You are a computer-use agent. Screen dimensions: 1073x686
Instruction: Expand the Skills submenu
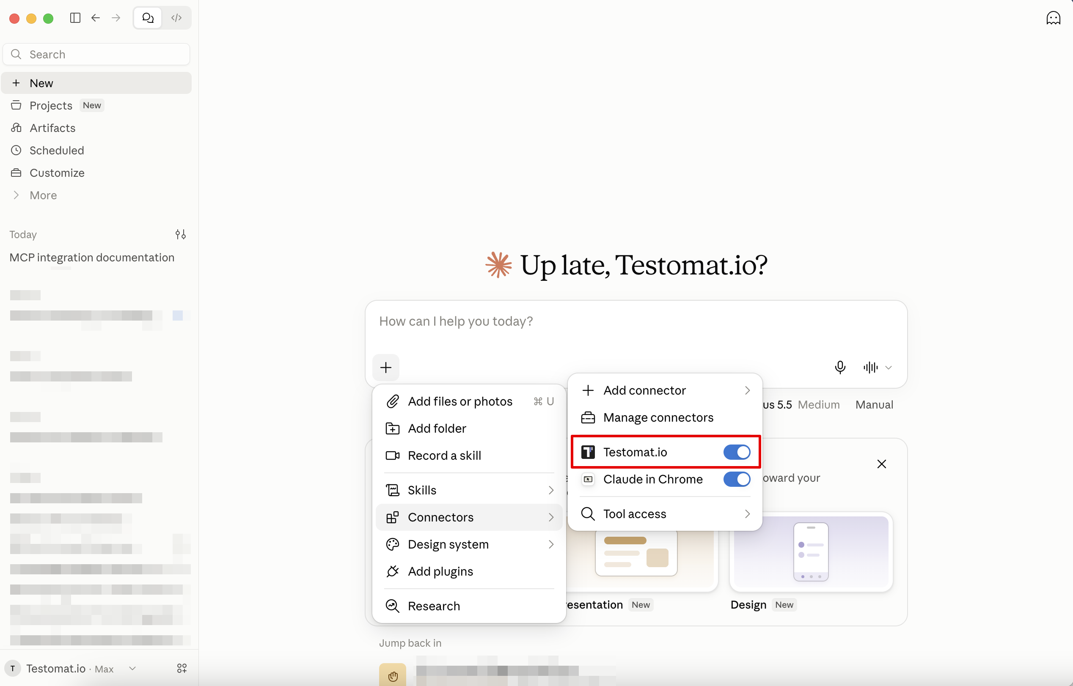click(x=469, y=491)
